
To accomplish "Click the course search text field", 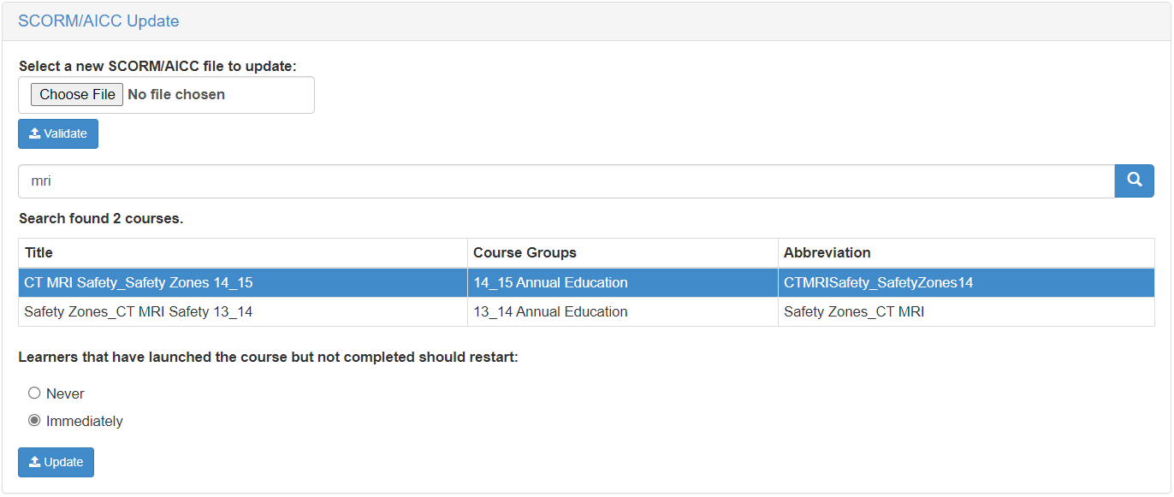I will pos(565,181).
